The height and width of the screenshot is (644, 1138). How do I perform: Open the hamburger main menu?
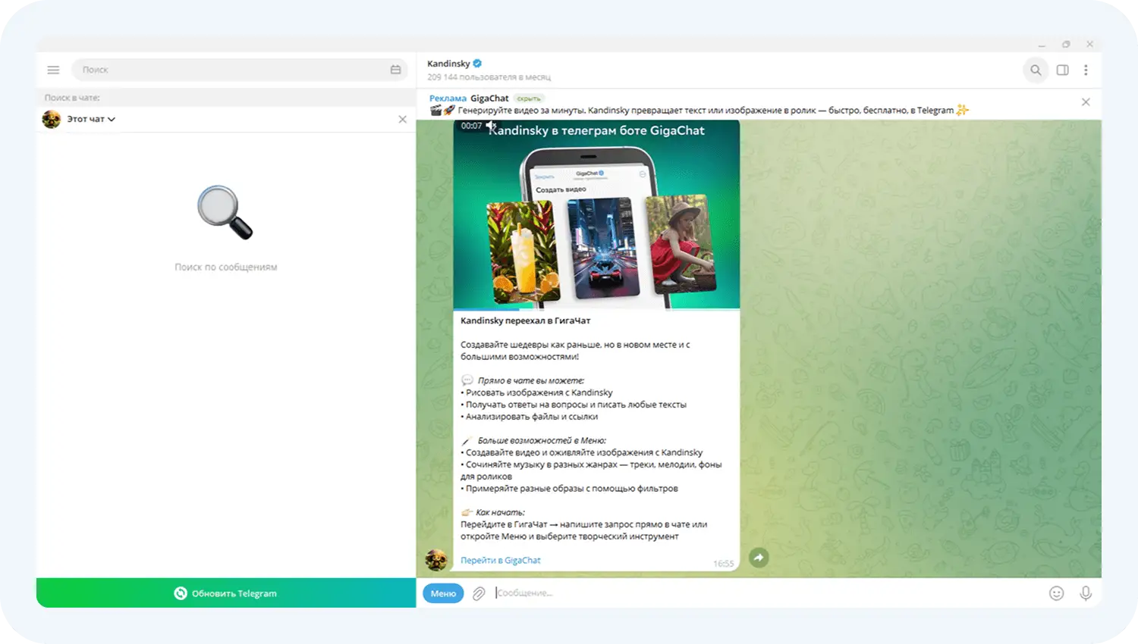53,70
